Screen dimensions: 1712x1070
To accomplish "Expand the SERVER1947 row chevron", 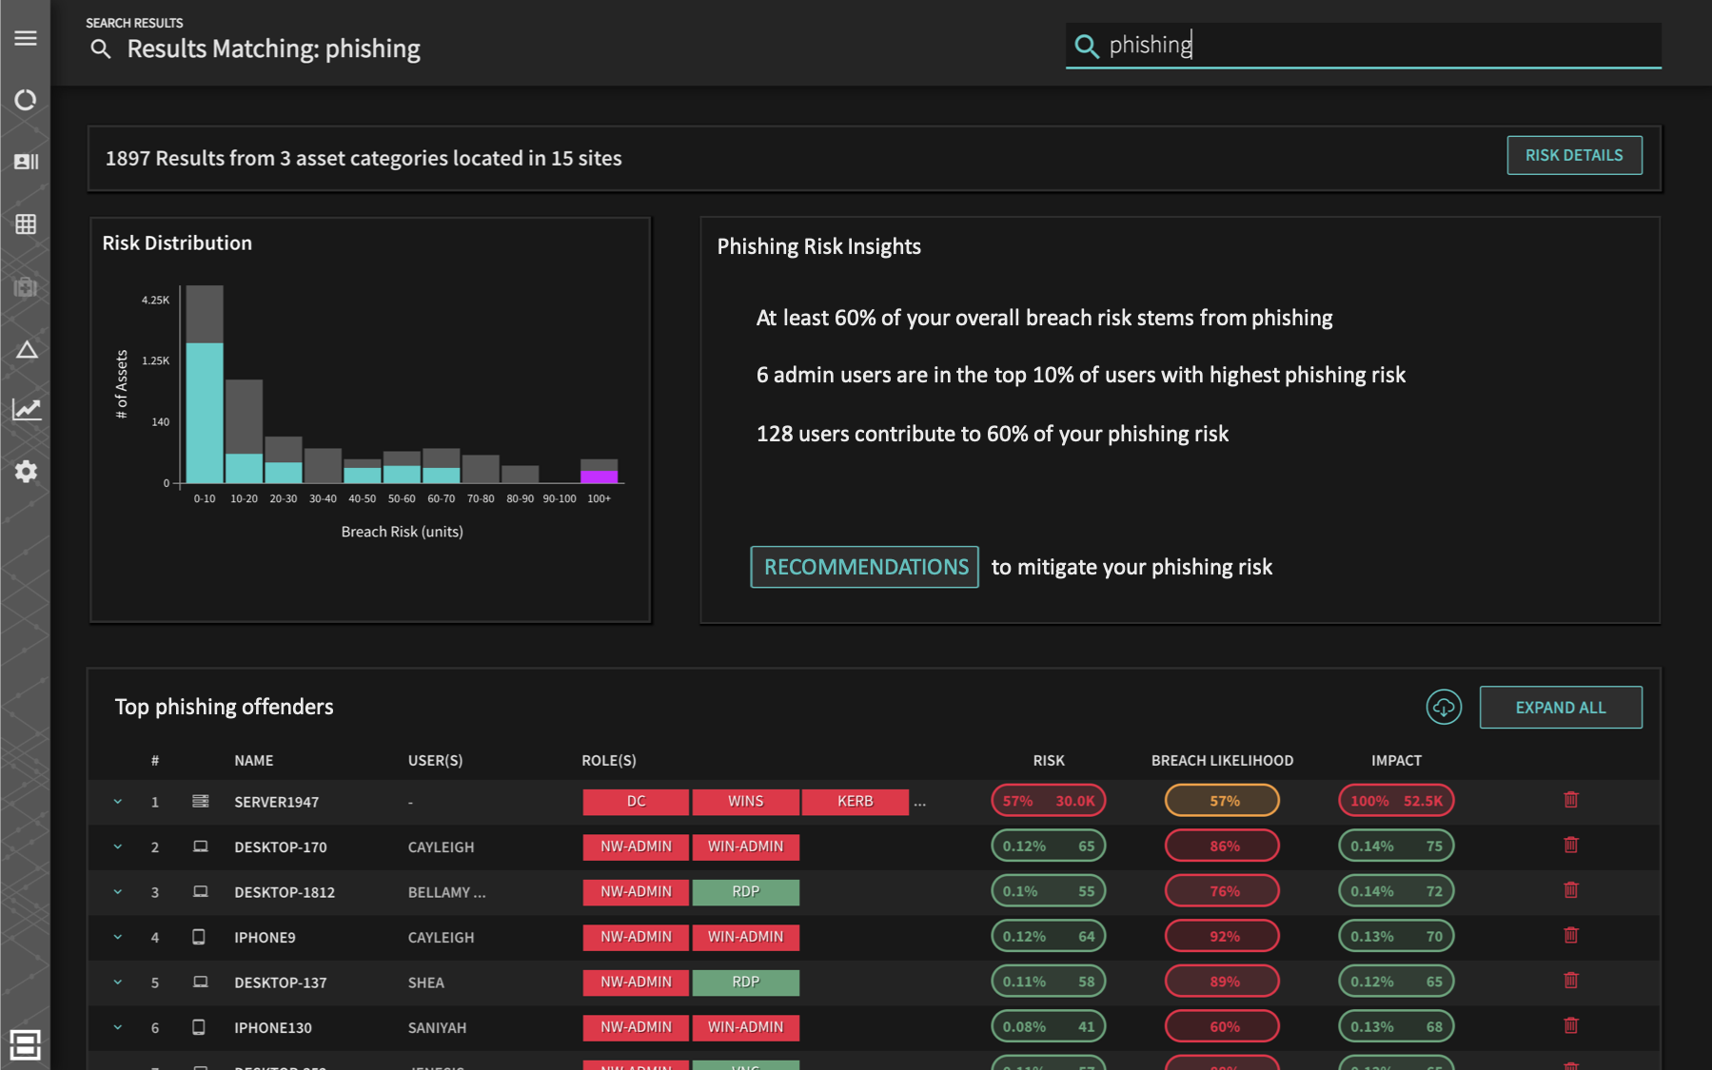I will click(x=118, y=801).
